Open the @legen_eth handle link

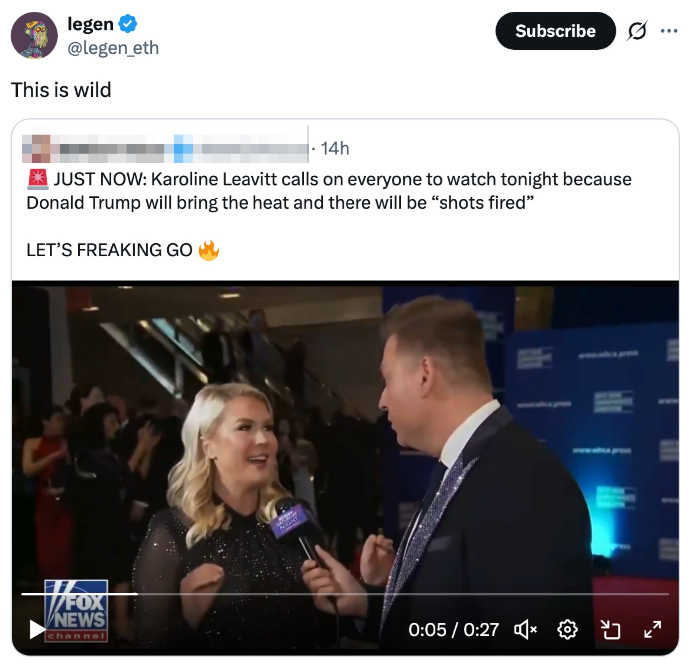113,48
